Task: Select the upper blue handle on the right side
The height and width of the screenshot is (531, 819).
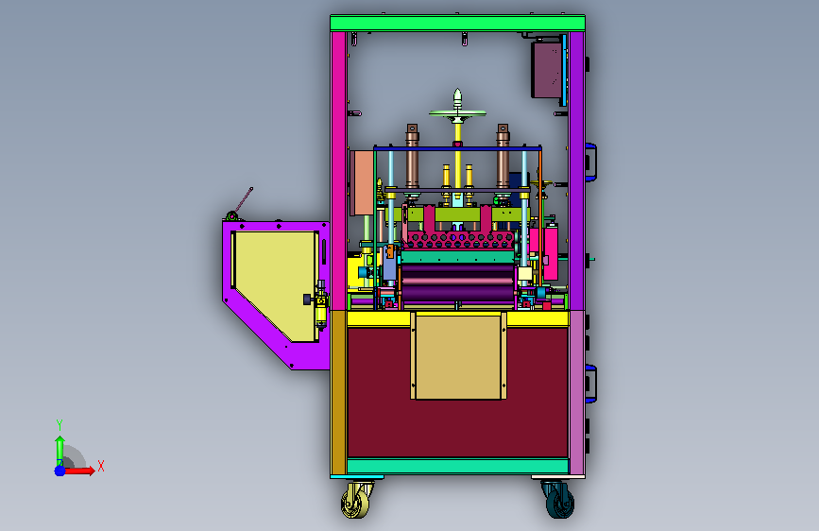Action: coord(590,162)
